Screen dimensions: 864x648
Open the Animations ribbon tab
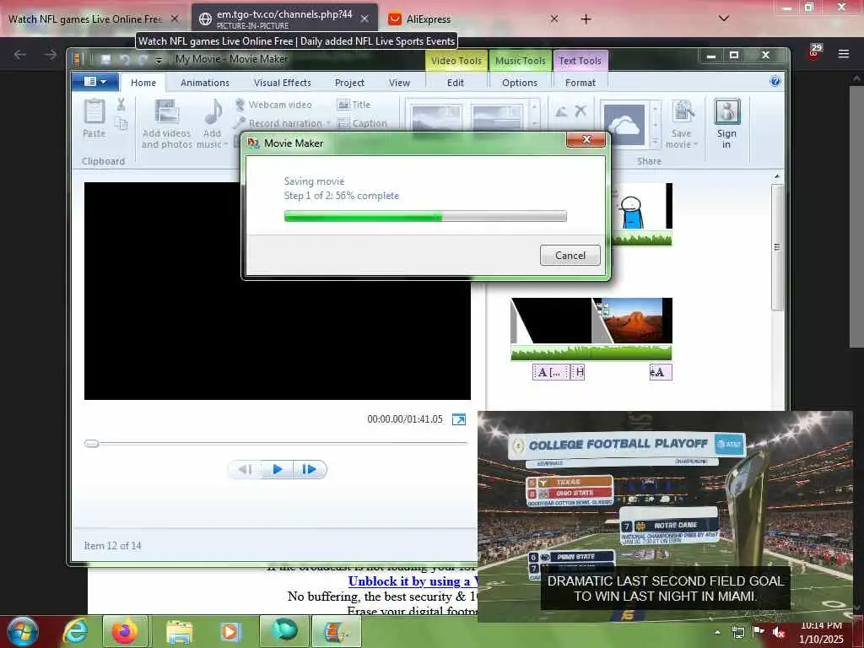(204, 83)
